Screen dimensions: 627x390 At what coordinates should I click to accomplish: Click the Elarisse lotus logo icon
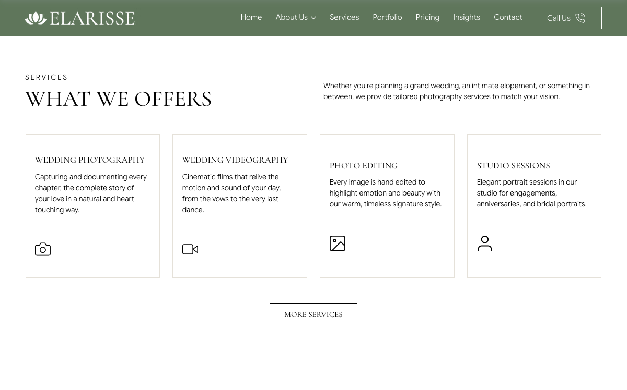click(x=36, y=18)
